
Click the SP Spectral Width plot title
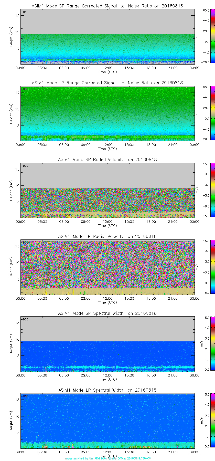107,313
